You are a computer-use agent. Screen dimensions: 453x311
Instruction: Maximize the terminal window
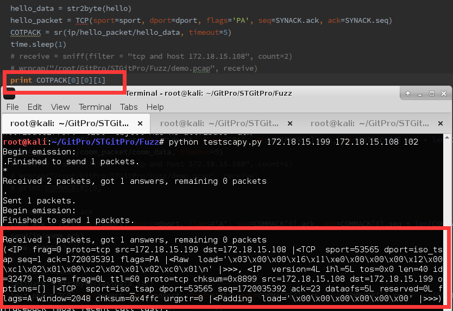[431, 94]
